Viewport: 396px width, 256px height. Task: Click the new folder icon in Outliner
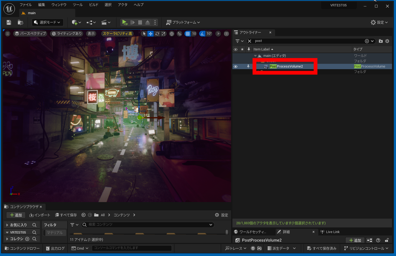point(381,41)
